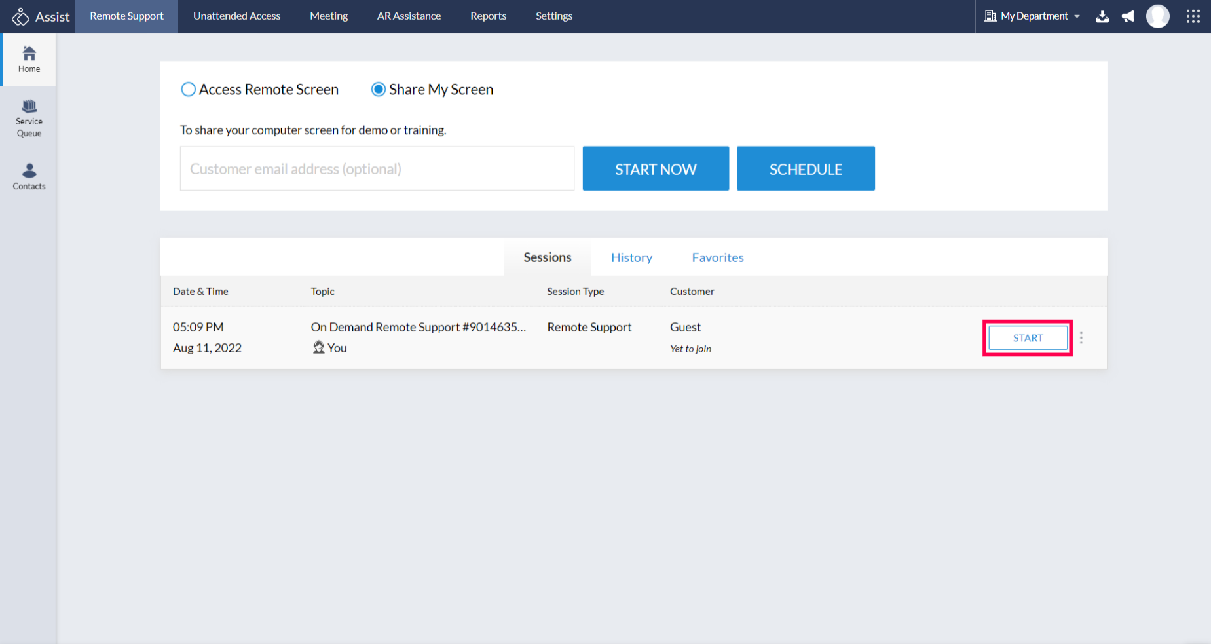Open the announcements megaphone icon
1211x644 pixels.
click(x=1128, y=16)
